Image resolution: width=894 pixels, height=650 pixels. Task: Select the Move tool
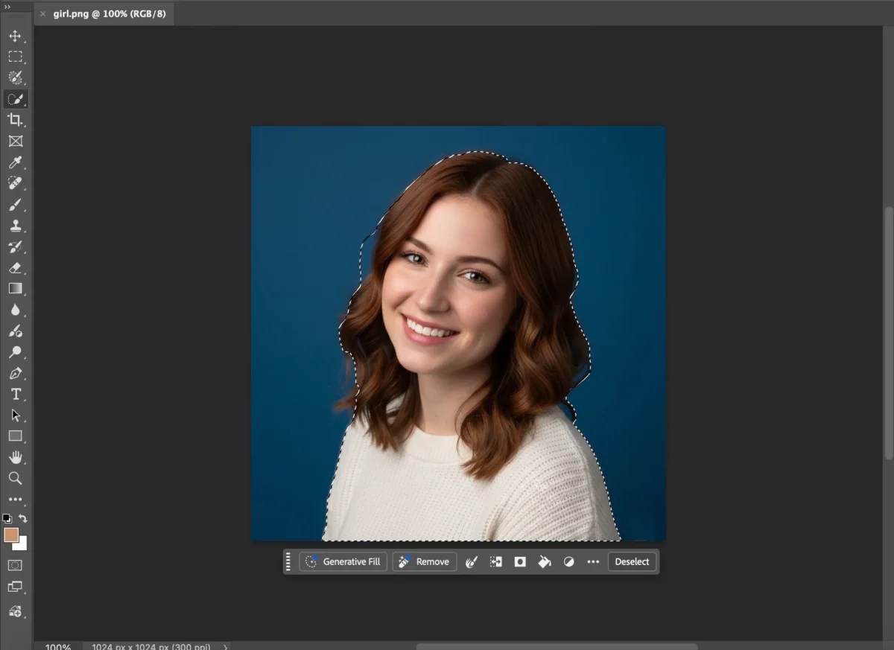(16, 35)
